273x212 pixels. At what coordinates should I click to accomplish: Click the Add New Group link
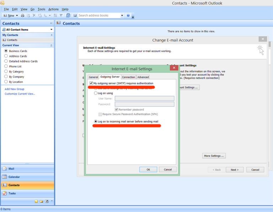[15, 89]
